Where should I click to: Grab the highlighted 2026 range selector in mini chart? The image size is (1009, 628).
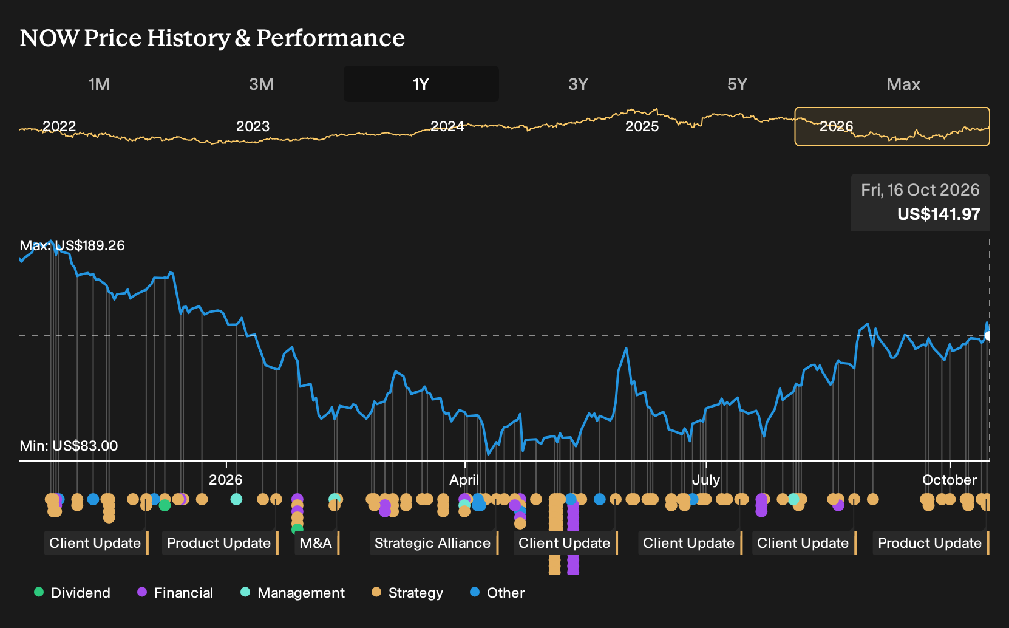tap(892, 126)
